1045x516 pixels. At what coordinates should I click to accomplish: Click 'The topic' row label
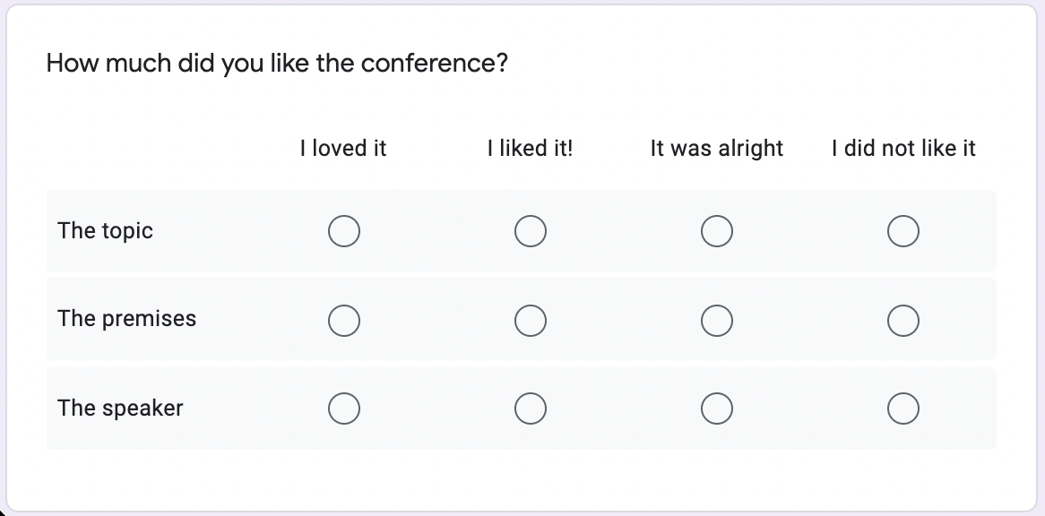pos(105,231)
